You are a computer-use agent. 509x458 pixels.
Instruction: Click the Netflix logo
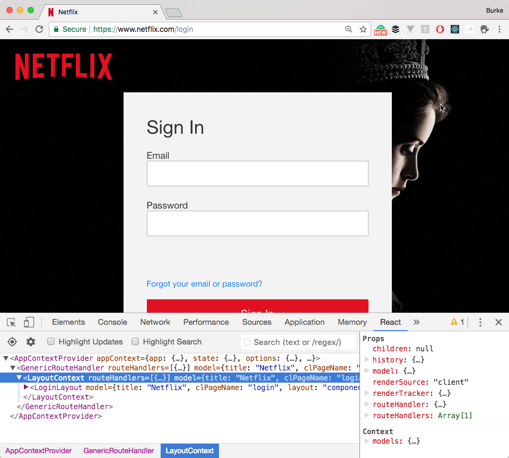pos(64,66)
